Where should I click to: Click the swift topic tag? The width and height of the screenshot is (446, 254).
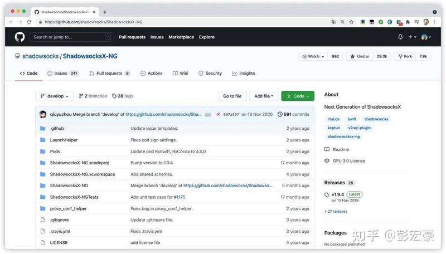(352, 119)
